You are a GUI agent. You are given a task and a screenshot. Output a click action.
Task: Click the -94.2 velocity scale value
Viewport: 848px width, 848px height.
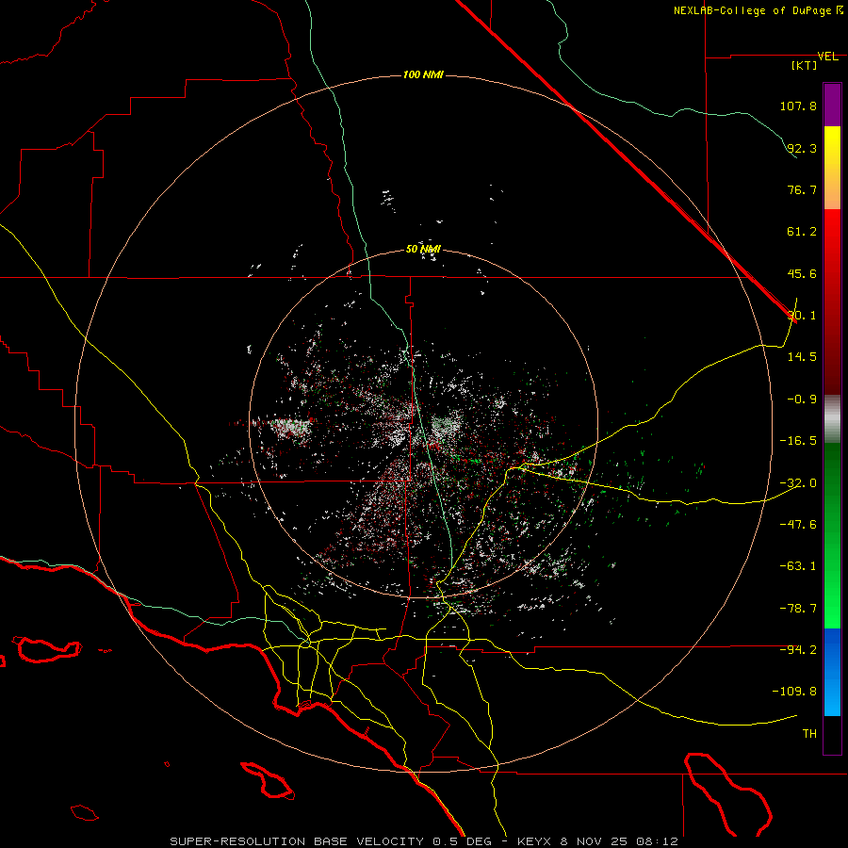click(x=798, y=650)
